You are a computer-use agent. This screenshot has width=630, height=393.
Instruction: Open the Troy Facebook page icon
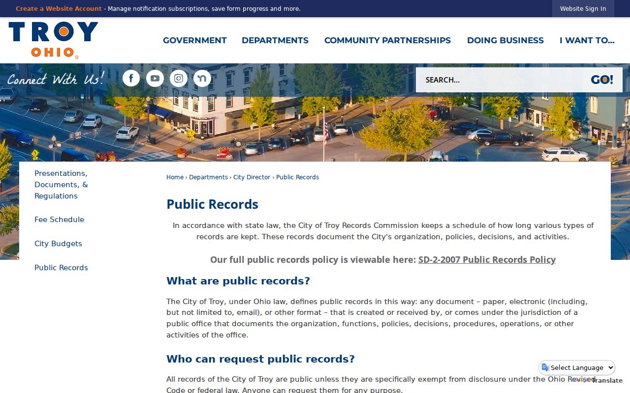tap(131, 78)
